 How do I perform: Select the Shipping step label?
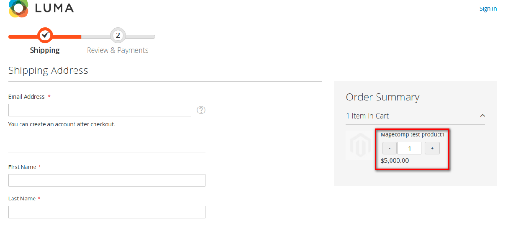click(45, 50)
